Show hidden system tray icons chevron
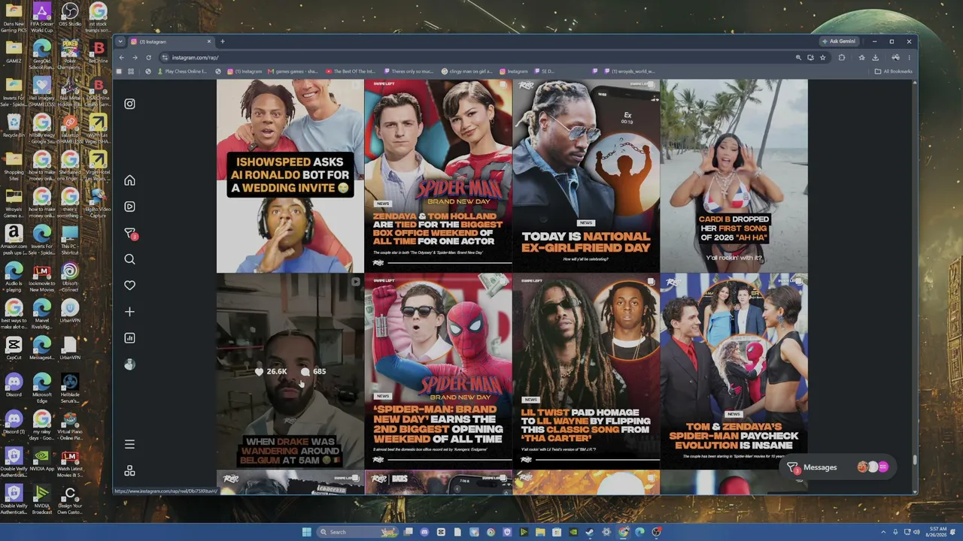The image size is (963, 541). click(x=884, y=532)
